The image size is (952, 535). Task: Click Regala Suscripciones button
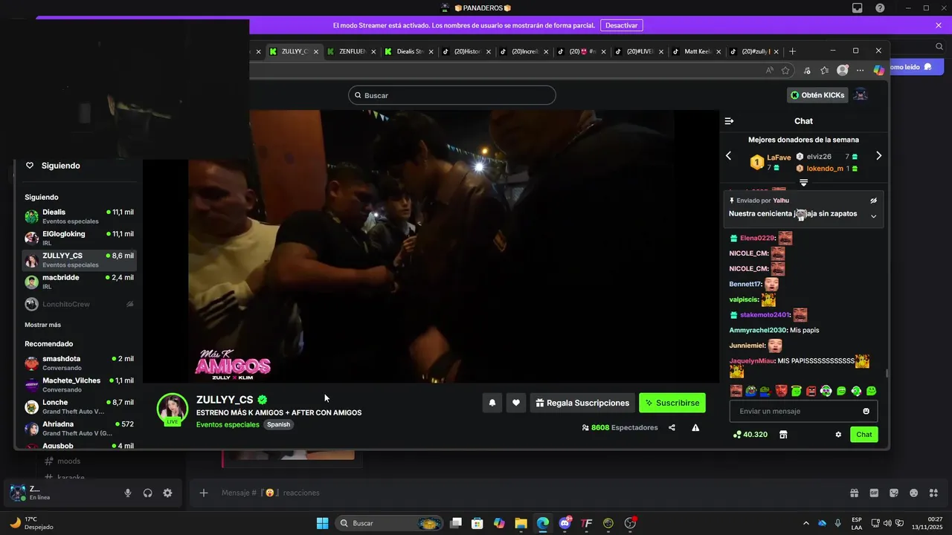point(582,403)
